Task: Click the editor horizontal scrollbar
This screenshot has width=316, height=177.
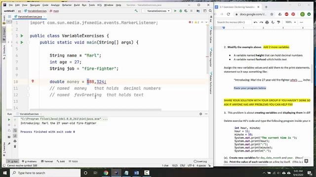Action: [96, 110]
